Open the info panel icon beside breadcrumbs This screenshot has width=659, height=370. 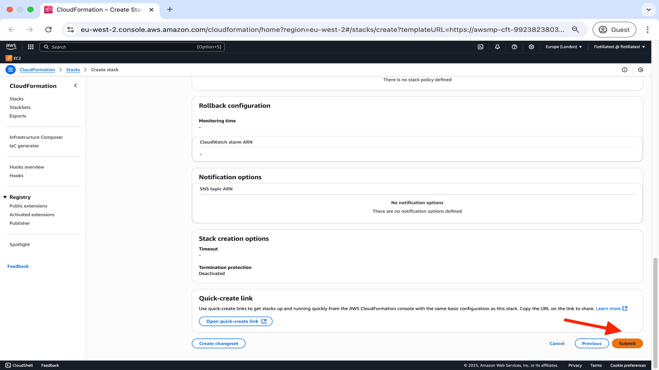pyautogui.click(x=625, y=70)
